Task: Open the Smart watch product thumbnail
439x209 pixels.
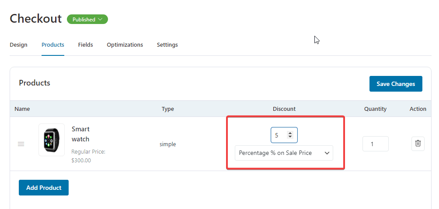Action: 52,140
